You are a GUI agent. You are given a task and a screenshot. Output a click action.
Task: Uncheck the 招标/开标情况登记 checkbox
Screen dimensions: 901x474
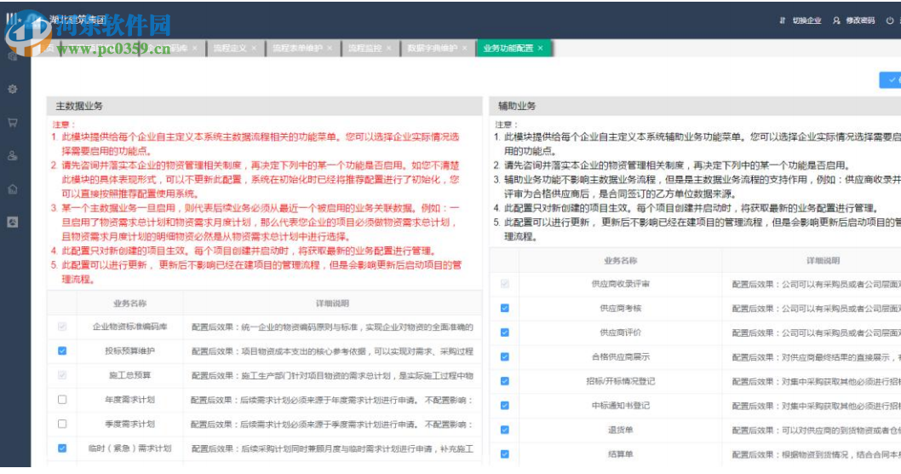(x=504, y=381)
